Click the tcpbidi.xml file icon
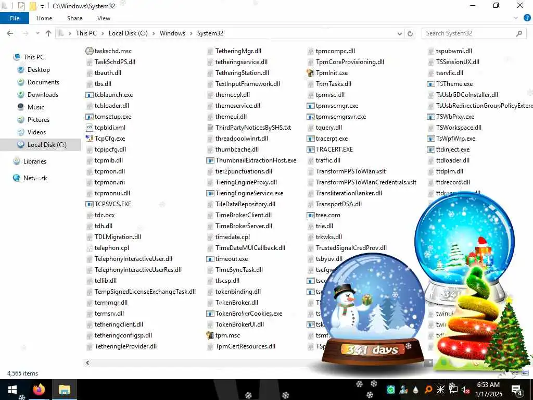The width and height of the screenshot is (533, 400). pos(90,128)
